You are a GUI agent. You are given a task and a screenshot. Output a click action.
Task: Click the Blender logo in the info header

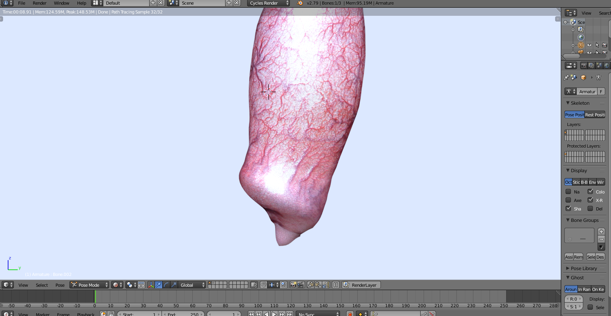pos(300,3)
